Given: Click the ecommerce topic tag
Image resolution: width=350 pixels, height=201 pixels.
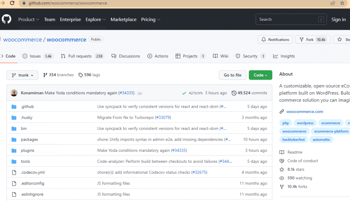Looking at the screenshot, I should click(x=331, y=123).
